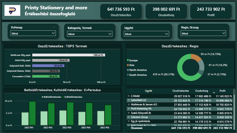Toggle the Europe legend item
237x133 pixels.
click(132, 60)
